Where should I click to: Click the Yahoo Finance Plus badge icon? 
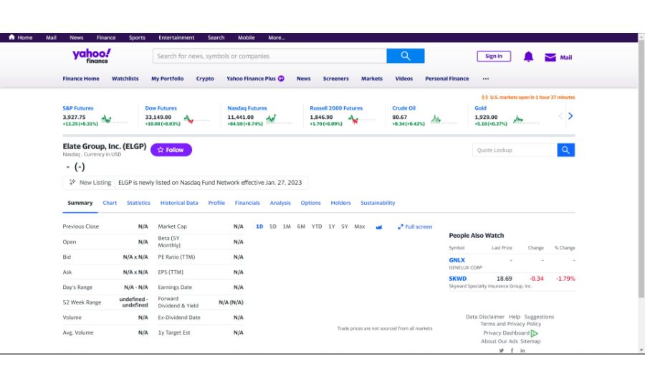[x=281, y=79]
